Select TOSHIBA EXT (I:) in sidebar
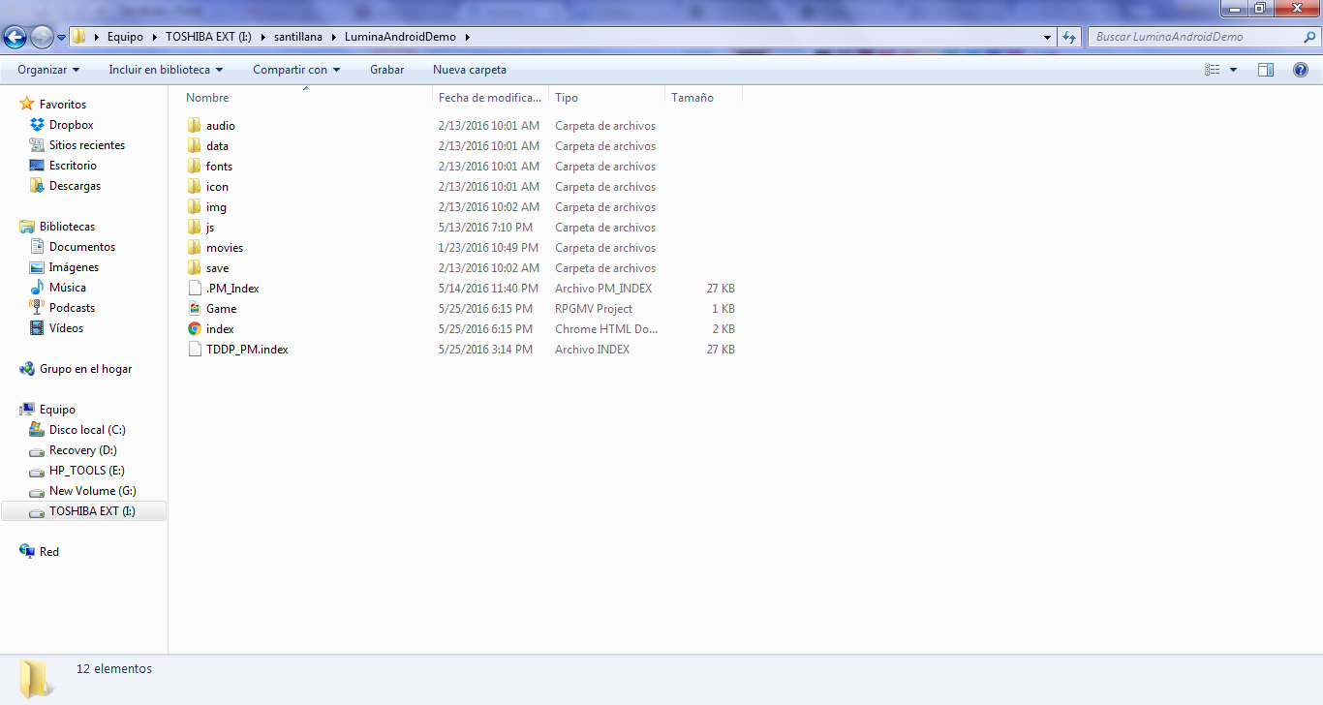Screen dimensions: 1323x705 coord(84,511)
